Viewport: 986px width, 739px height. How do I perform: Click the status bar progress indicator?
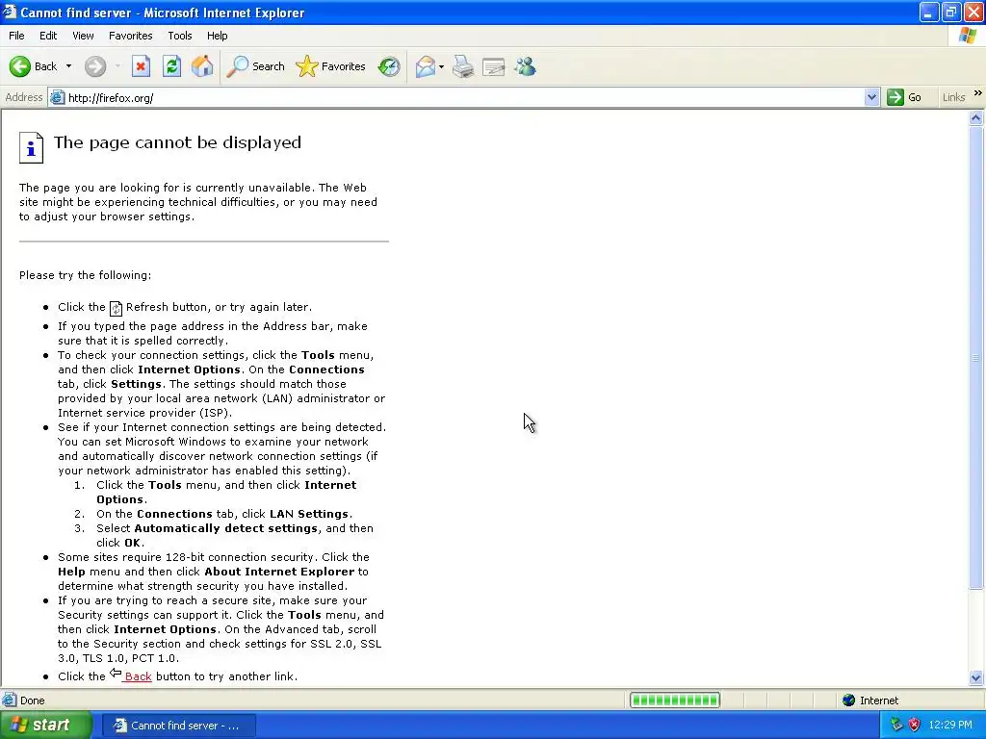tap(675, 701)
